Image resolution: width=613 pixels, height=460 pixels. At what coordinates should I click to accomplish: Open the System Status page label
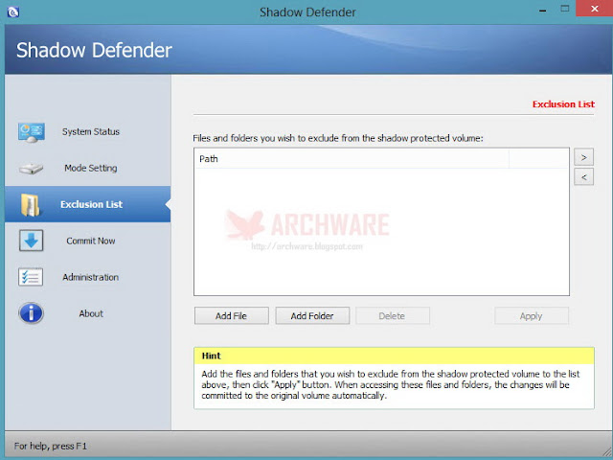tap(91, 132)
